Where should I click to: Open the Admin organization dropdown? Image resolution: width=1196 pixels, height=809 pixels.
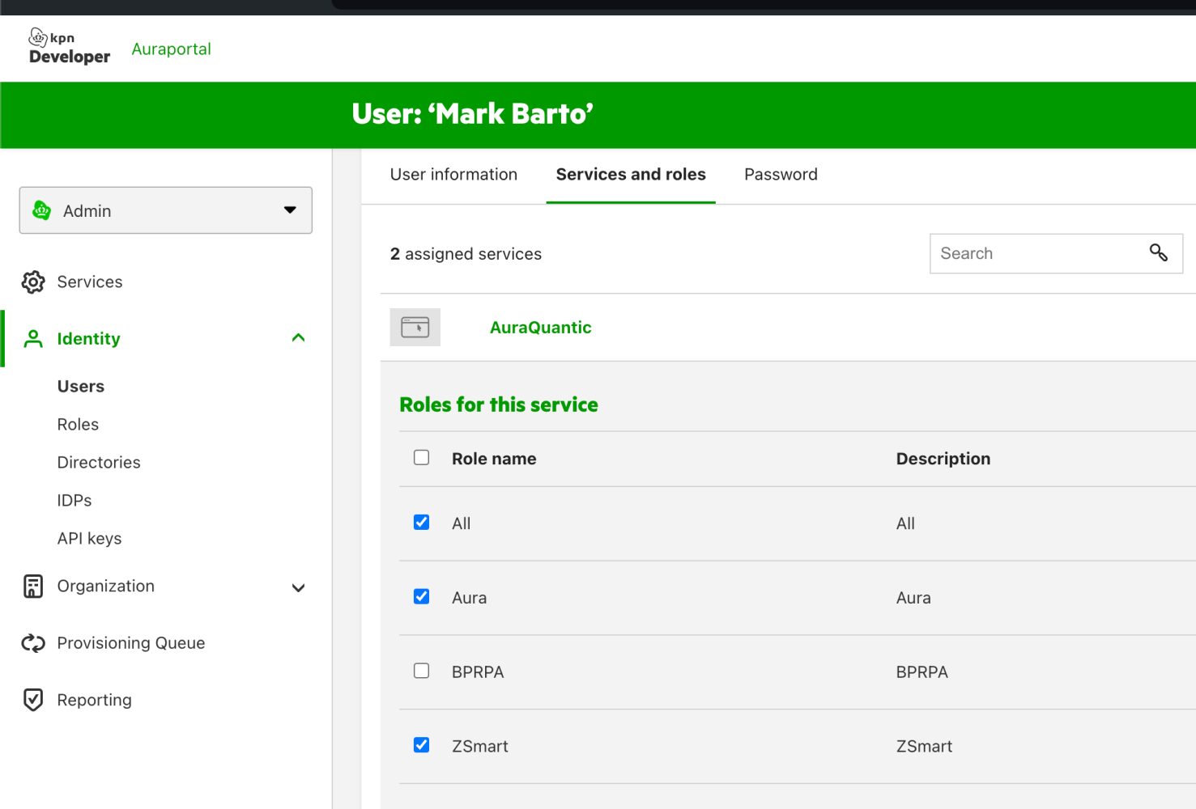click(166, 210)
